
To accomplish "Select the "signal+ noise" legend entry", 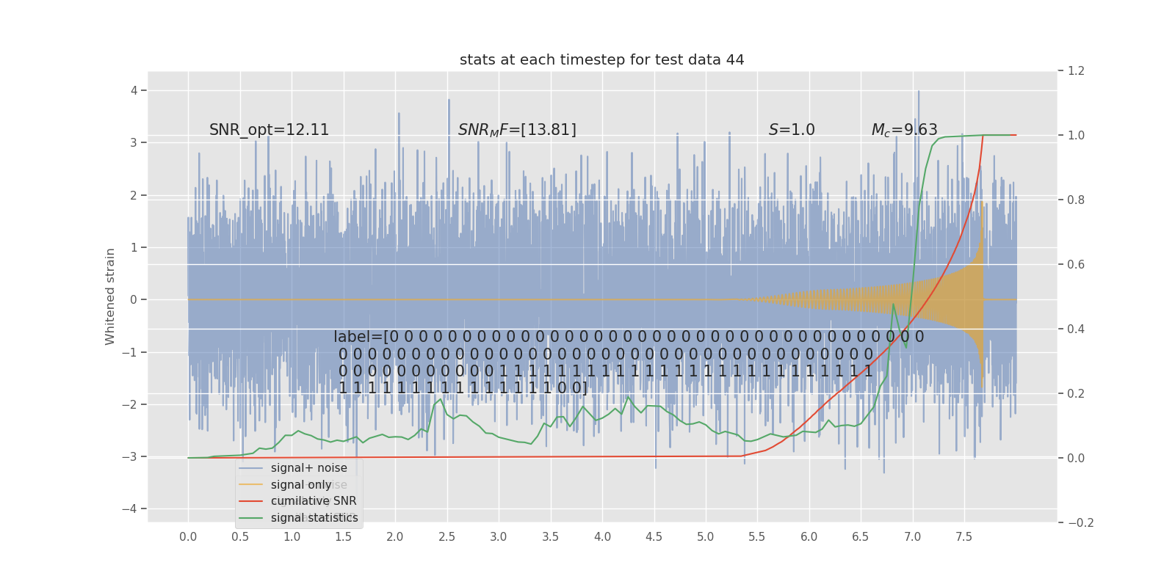I will pos(308,468).
